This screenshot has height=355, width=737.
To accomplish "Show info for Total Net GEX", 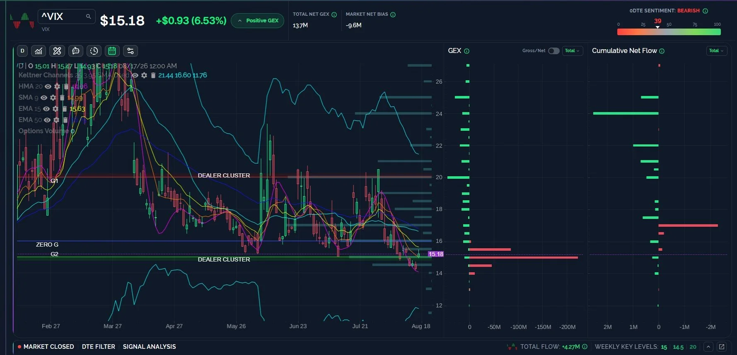I will click(x=334, y=14).
